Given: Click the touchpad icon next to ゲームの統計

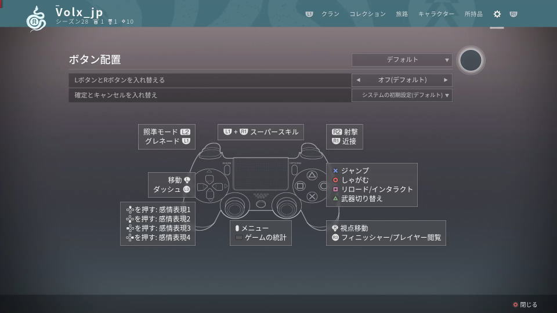Looking at the screenshot, I should click(x=238, y=238).
